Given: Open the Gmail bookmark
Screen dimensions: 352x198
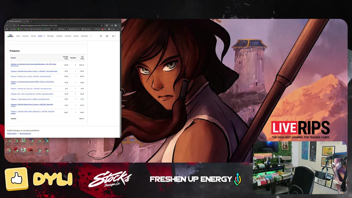Looking at the screenshot, I should pyautogui.click(x=26, y=29).
